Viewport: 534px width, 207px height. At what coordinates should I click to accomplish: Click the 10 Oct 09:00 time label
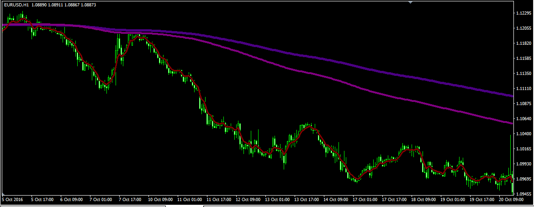coord(159,200)
